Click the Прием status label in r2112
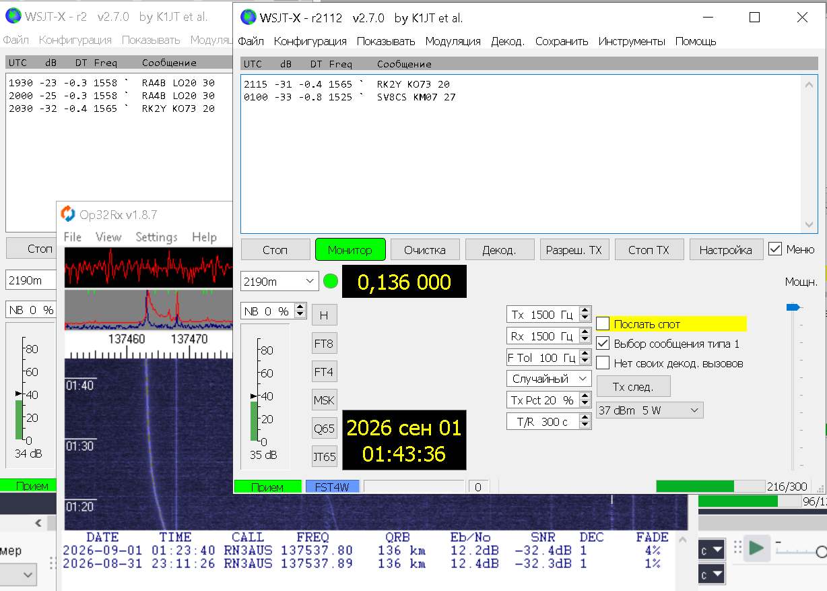The width and height of the screenshot is (827, 591). [x=267, y=487]
